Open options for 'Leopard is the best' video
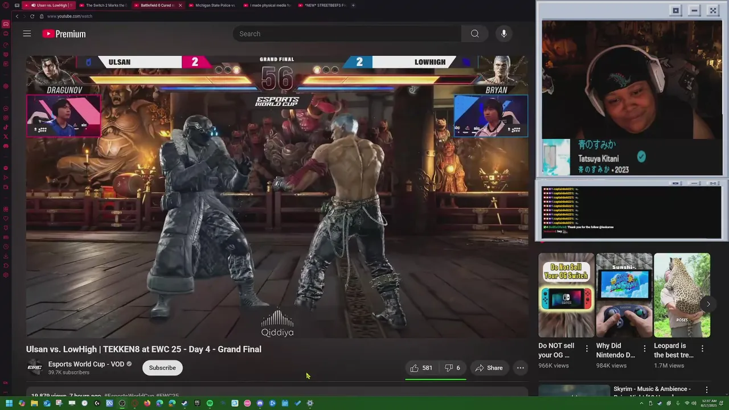The image size is (729, 410). pos(702,348)
